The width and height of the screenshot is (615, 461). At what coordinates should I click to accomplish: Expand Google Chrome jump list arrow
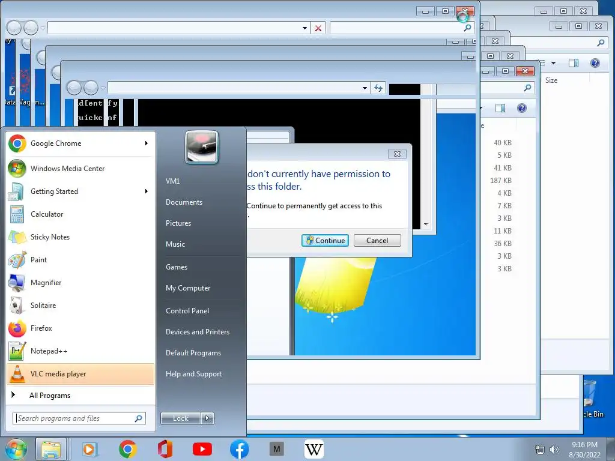tap(147, 143)
